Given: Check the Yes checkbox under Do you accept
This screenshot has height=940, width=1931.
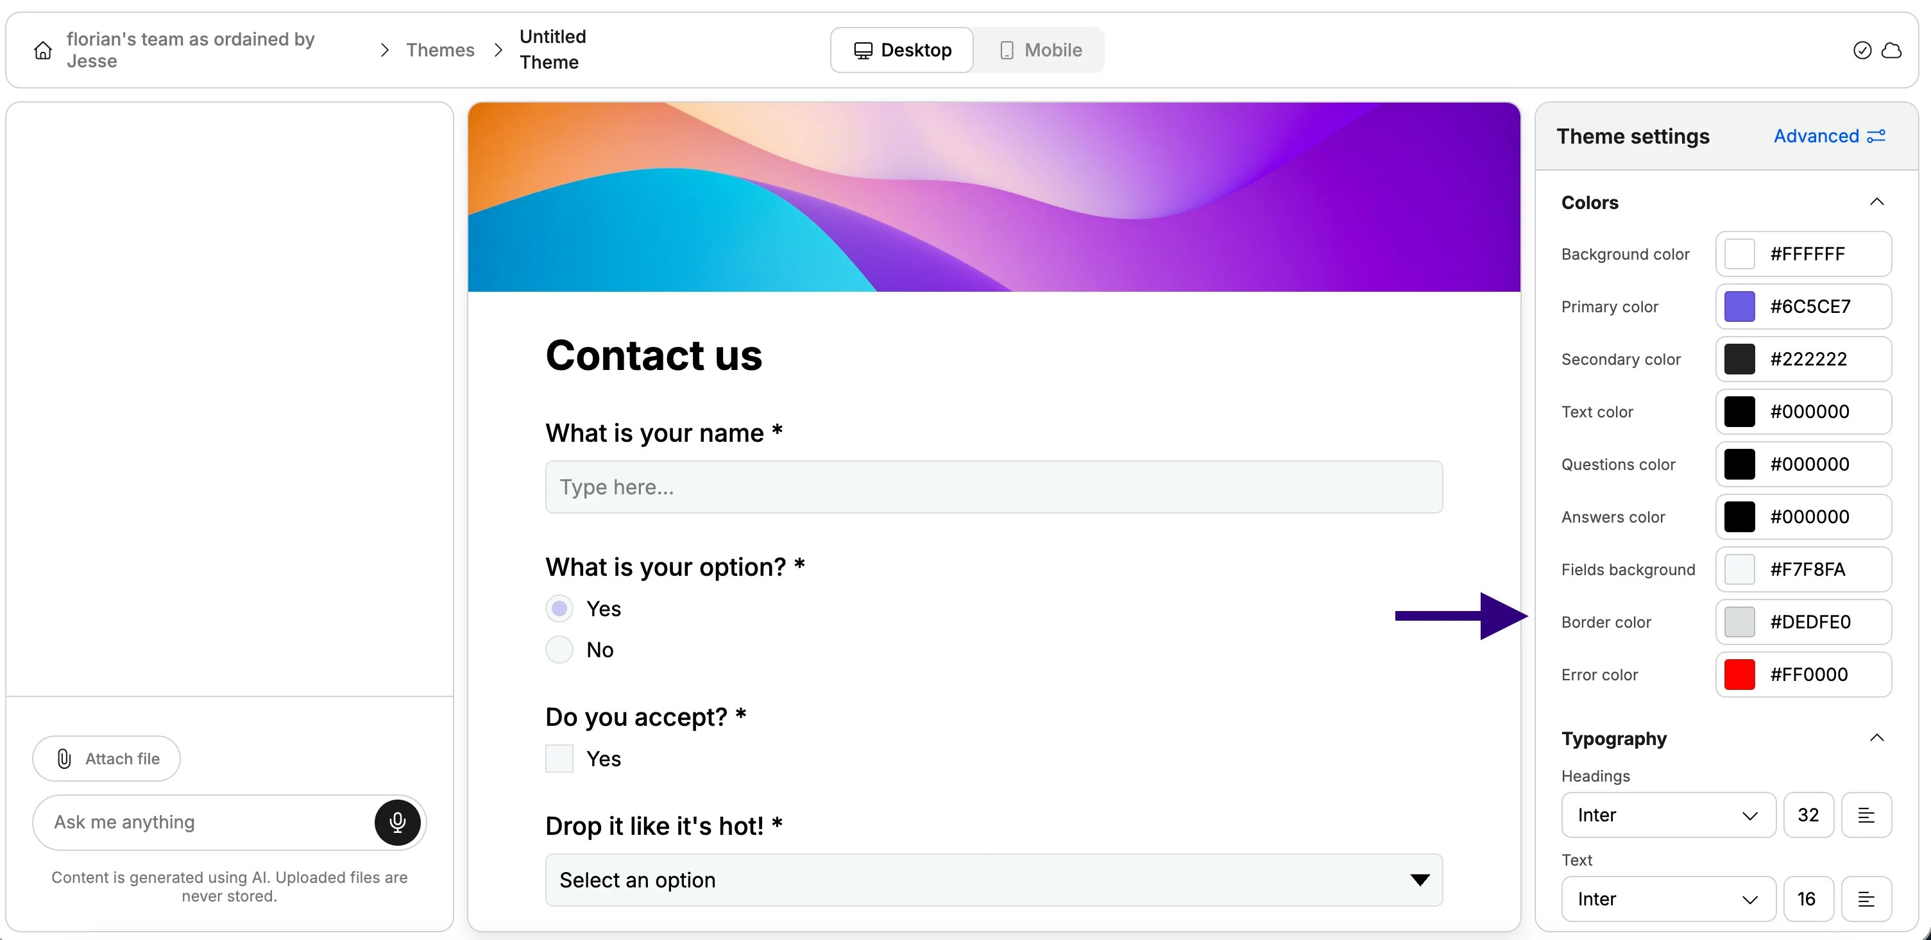Looking at the screenshot, I should click(559, 758).
